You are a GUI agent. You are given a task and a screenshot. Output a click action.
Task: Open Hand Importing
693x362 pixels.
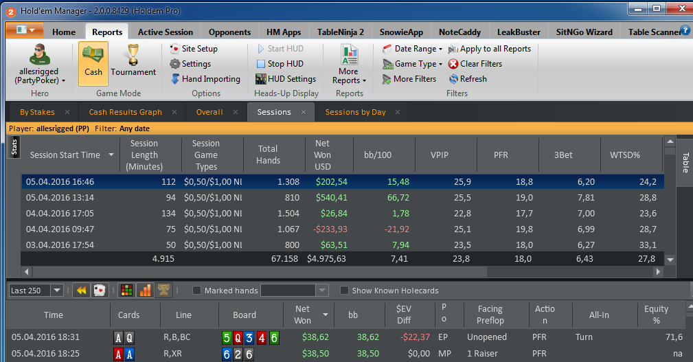pyautogui.click(x=205, y=79)
